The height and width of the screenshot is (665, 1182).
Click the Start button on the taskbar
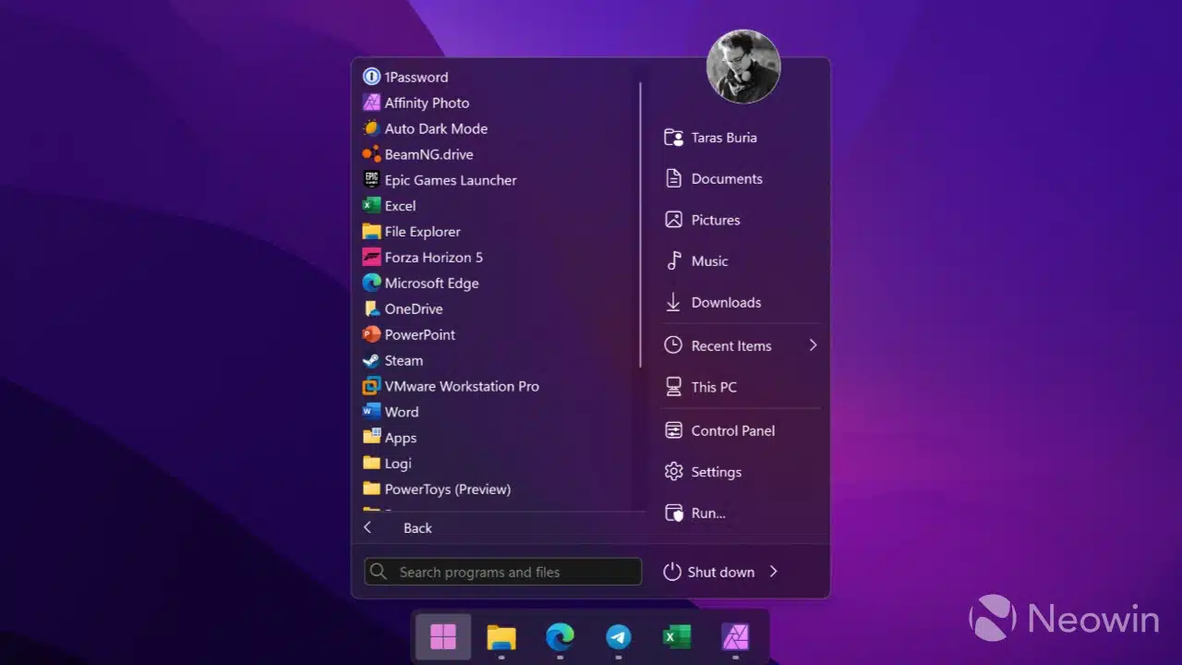point(443,637)
